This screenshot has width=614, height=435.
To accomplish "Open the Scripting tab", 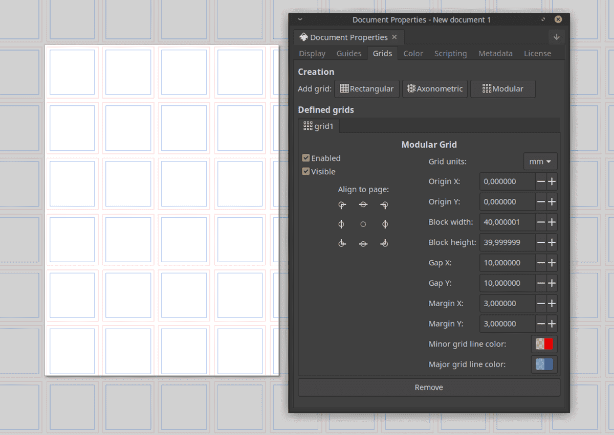I will pyautogui.click(x=451, y=54).
